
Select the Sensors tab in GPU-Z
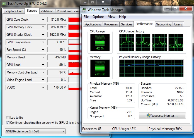click(32, 11)
